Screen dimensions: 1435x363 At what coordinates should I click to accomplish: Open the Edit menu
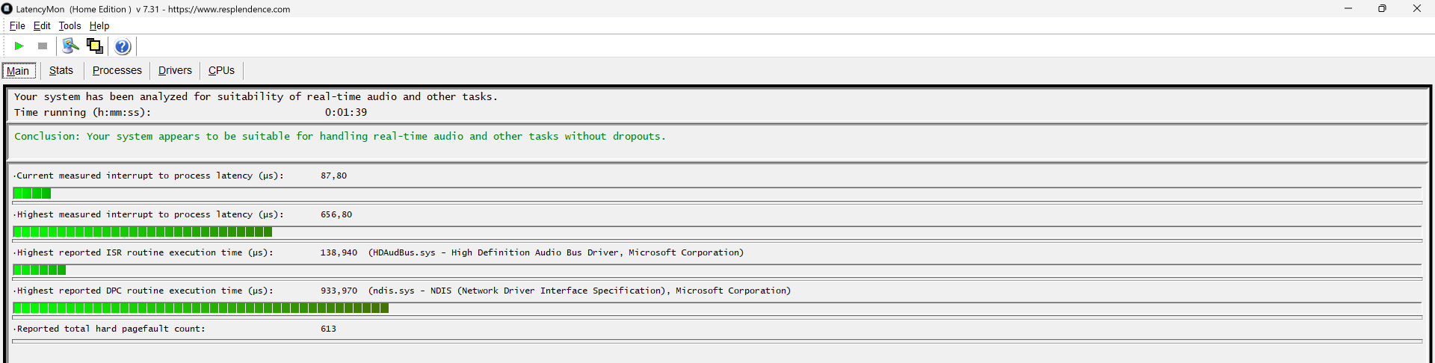coord(42,25)
